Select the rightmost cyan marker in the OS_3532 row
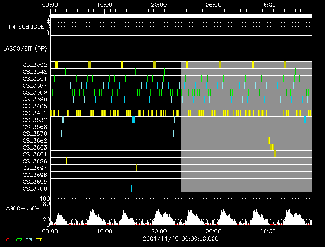The width and height of the screenshot is (325, 247). 305,120
